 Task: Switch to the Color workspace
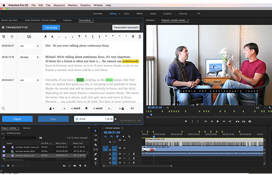pos(127,14)
